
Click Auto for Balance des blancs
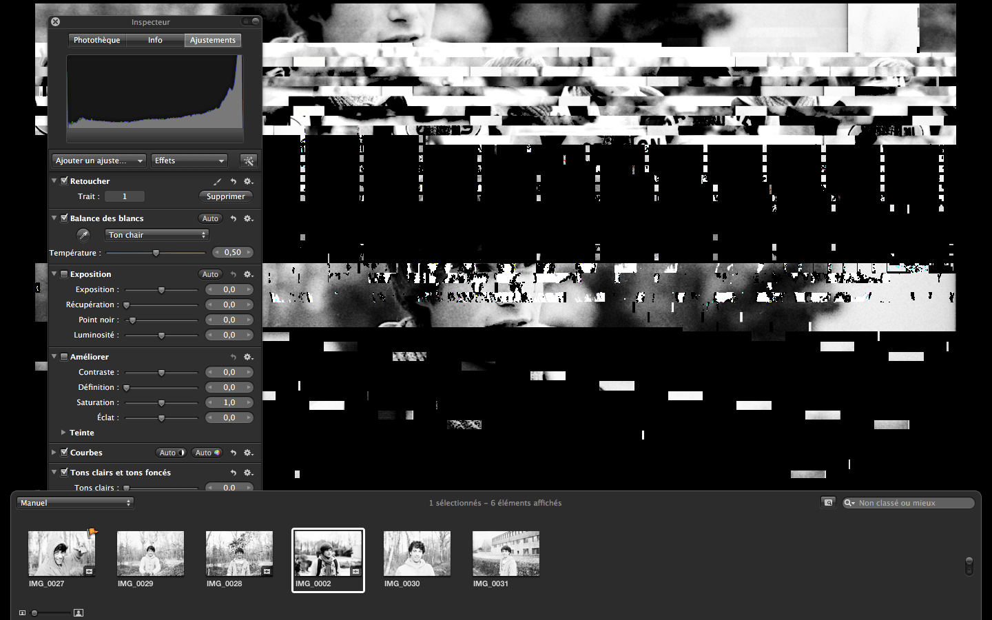[210, 218]
